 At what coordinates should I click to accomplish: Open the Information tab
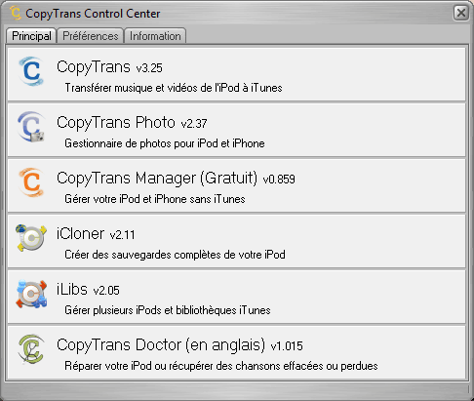(155, 36)
